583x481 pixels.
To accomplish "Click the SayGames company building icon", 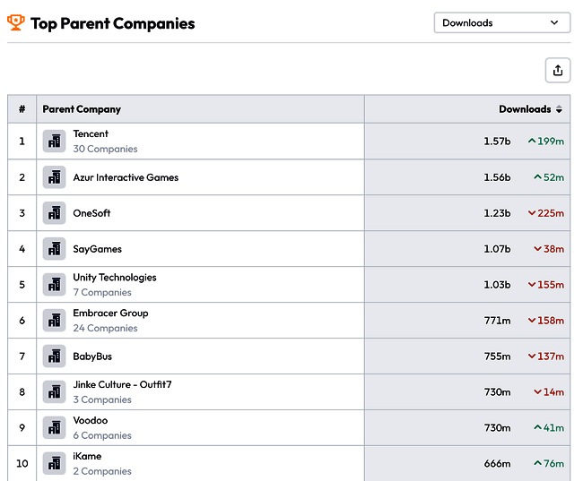I will pos(54,249).
